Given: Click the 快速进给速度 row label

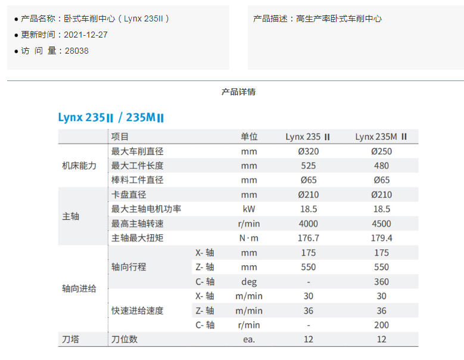Looking at the screenshot, I should point(138,311).
